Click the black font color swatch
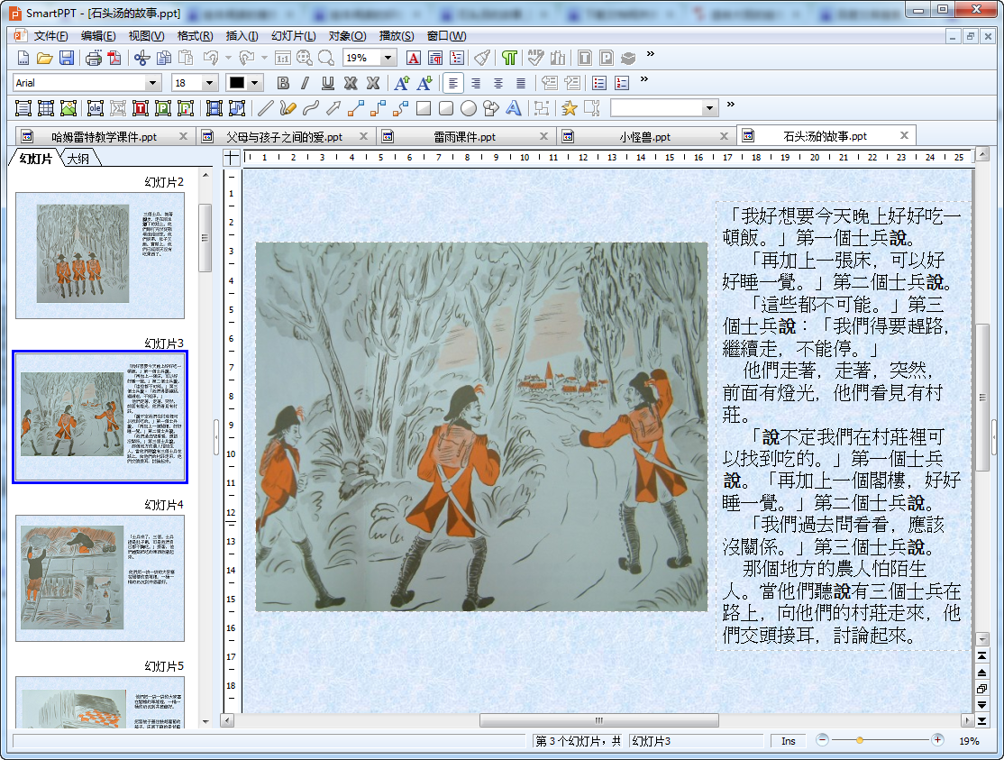This screenshot has height=760, width=1004. point(237,83)
